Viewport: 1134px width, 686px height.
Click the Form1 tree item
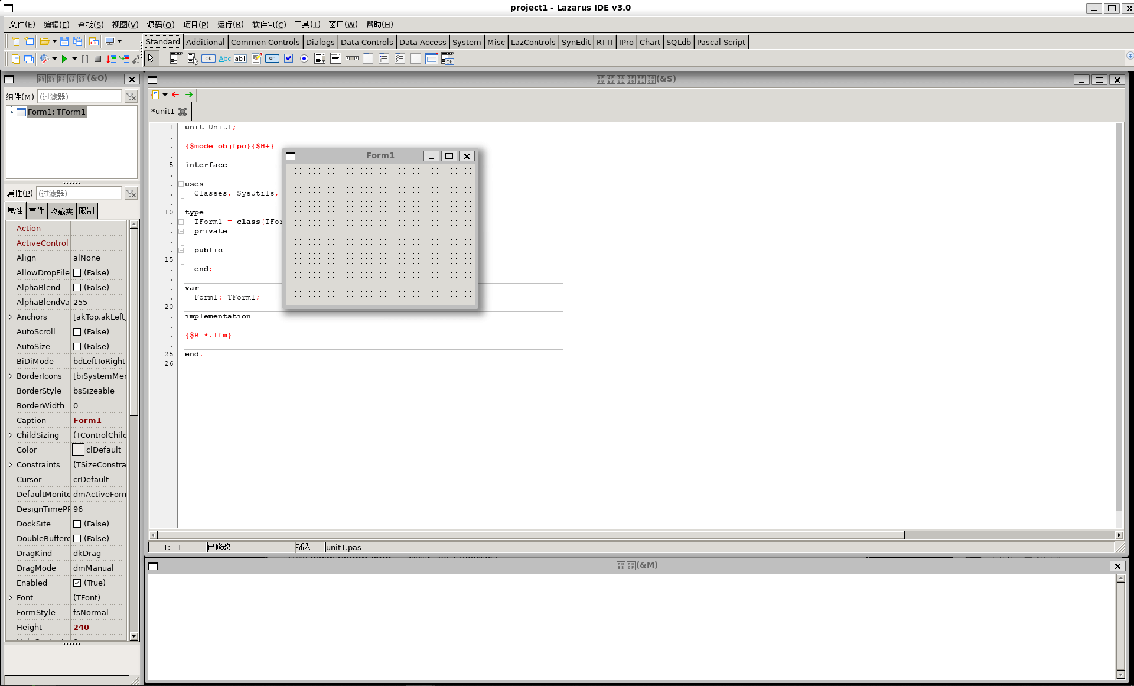click(x=57, y=112)
